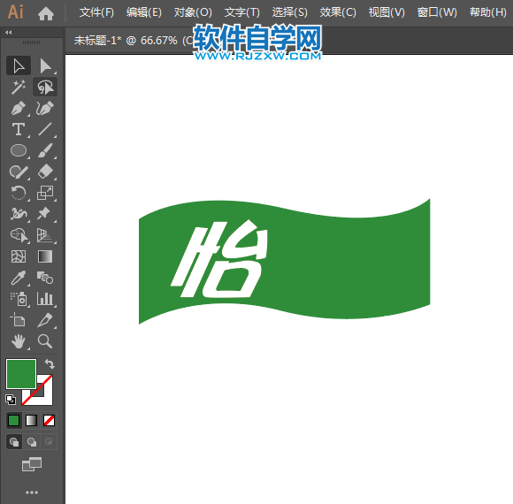Open the 编辑(E) menu

point(144,12)
